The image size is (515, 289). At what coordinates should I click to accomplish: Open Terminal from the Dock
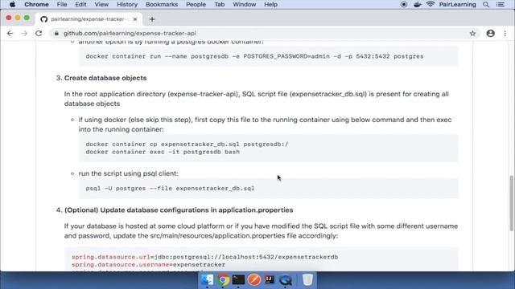tap(238, 280)
